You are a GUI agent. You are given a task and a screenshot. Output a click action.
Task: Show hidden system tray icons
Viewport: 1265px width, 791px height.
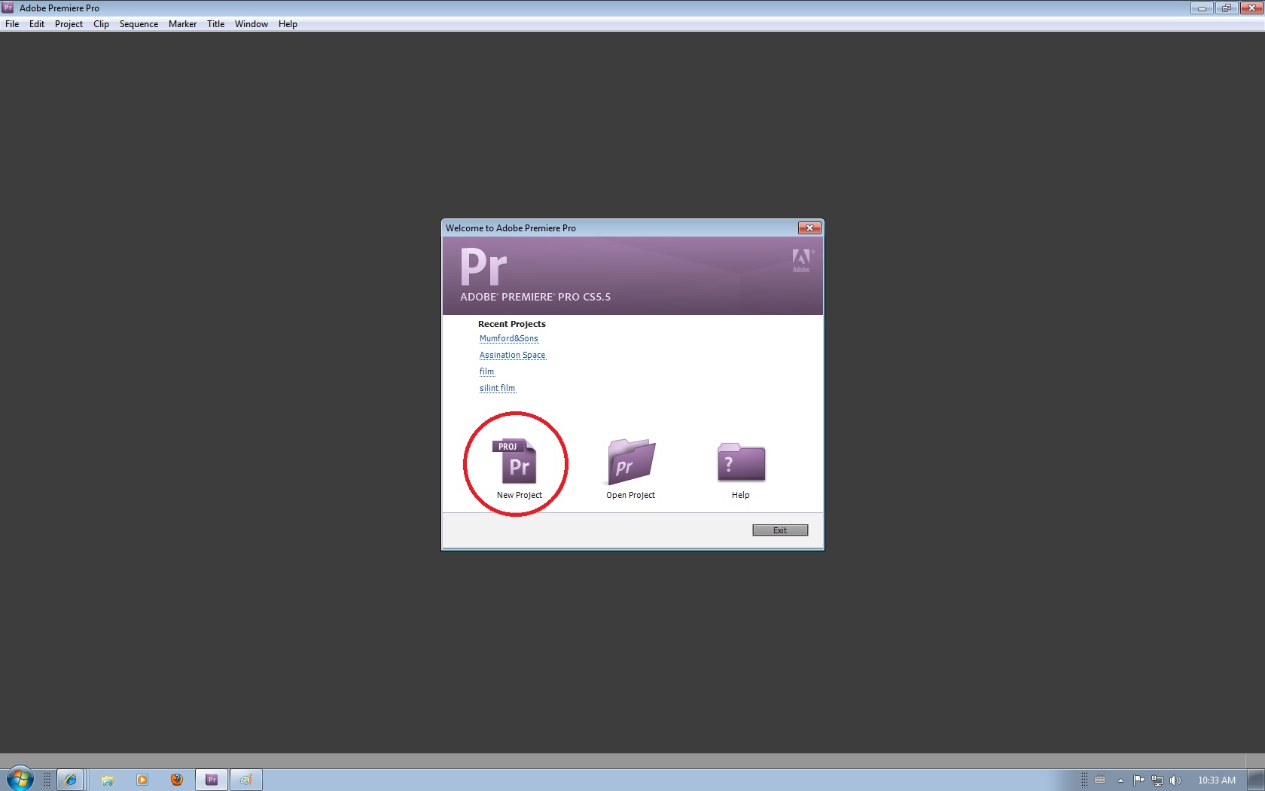coord(1120,780)
